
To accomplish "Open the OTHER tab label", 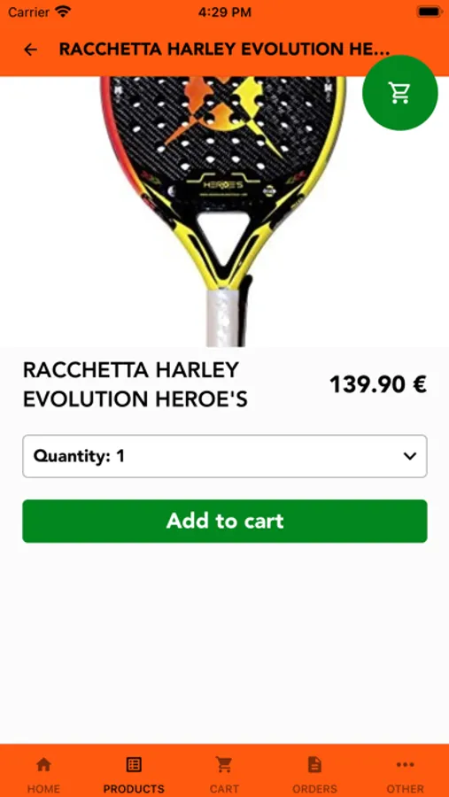I will click(x=406, y=789).
